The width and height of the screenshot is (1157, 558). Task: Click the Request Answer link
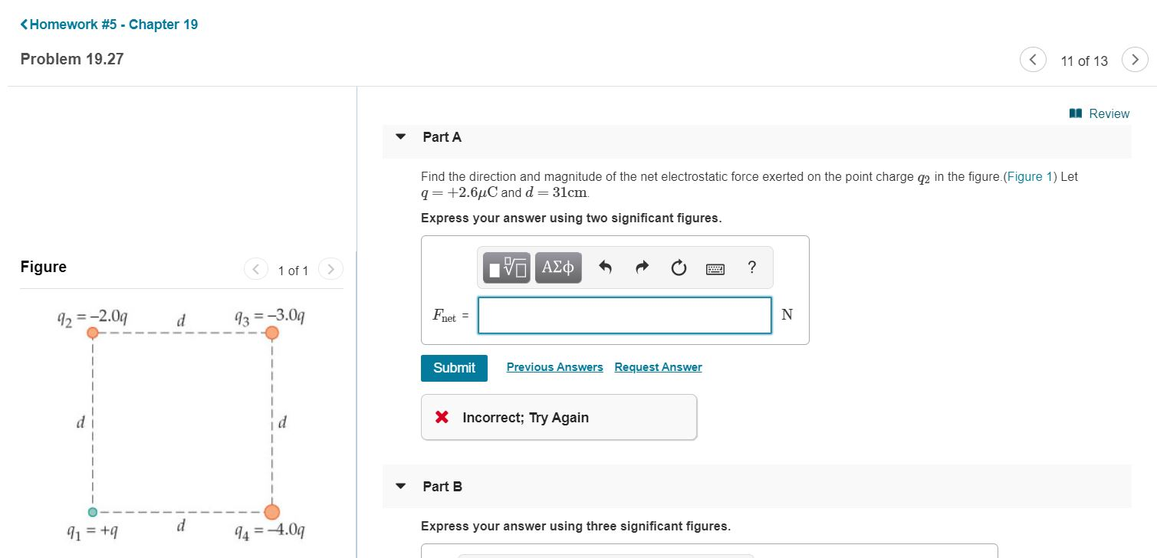(658, 367)
